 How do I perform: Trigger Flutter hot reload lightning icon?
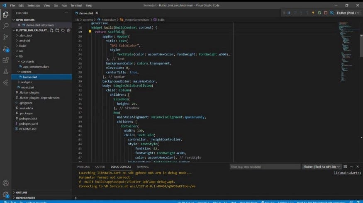[313, 13]
